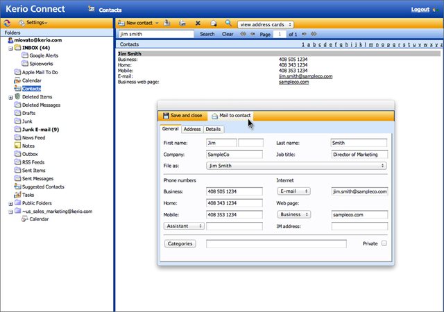Screen dimensions: 444x312
Task: Click the Contacts folder icon in tree
Action: 17,88
